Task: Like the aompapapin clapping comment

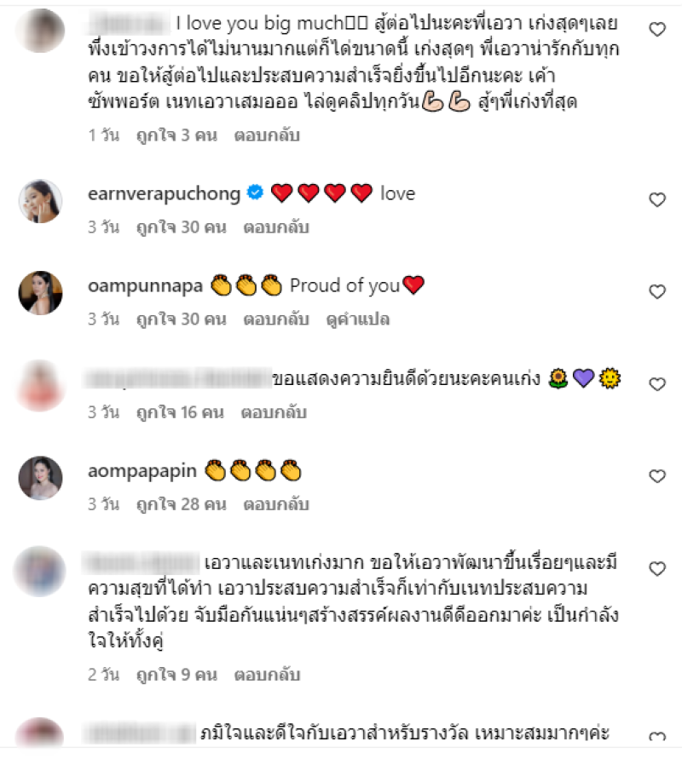Action: pyautogui.click(x=656, y=476)
